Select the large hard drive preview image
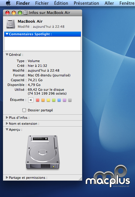The image size is (135, 197). click(x=43, y=152)
